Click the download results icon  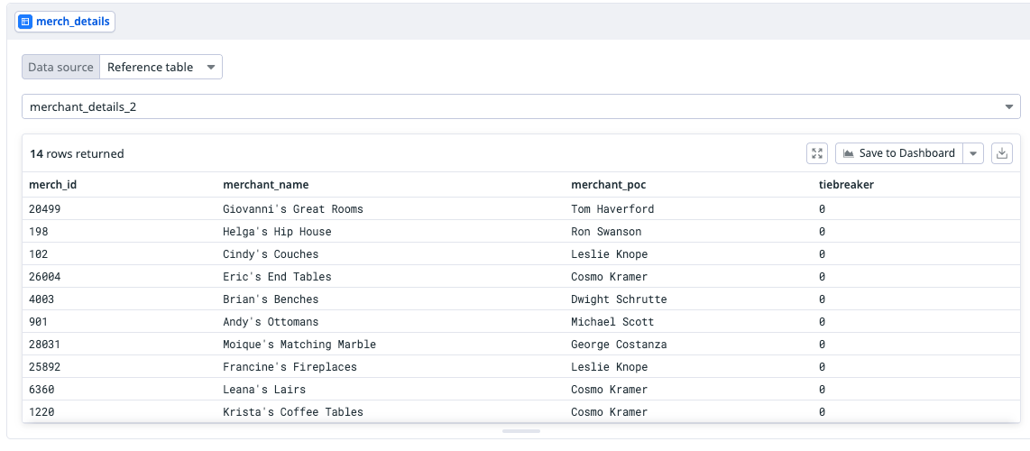pos(1001,153)
